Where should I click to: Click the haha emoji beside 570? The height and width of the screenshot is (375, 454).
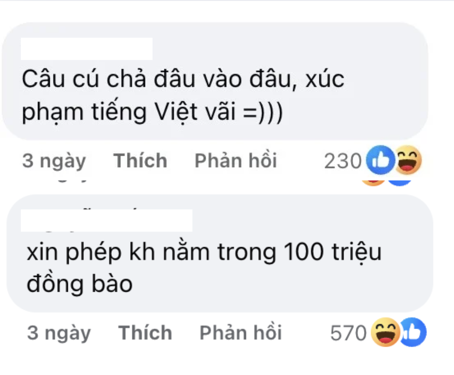click(386, 332)
